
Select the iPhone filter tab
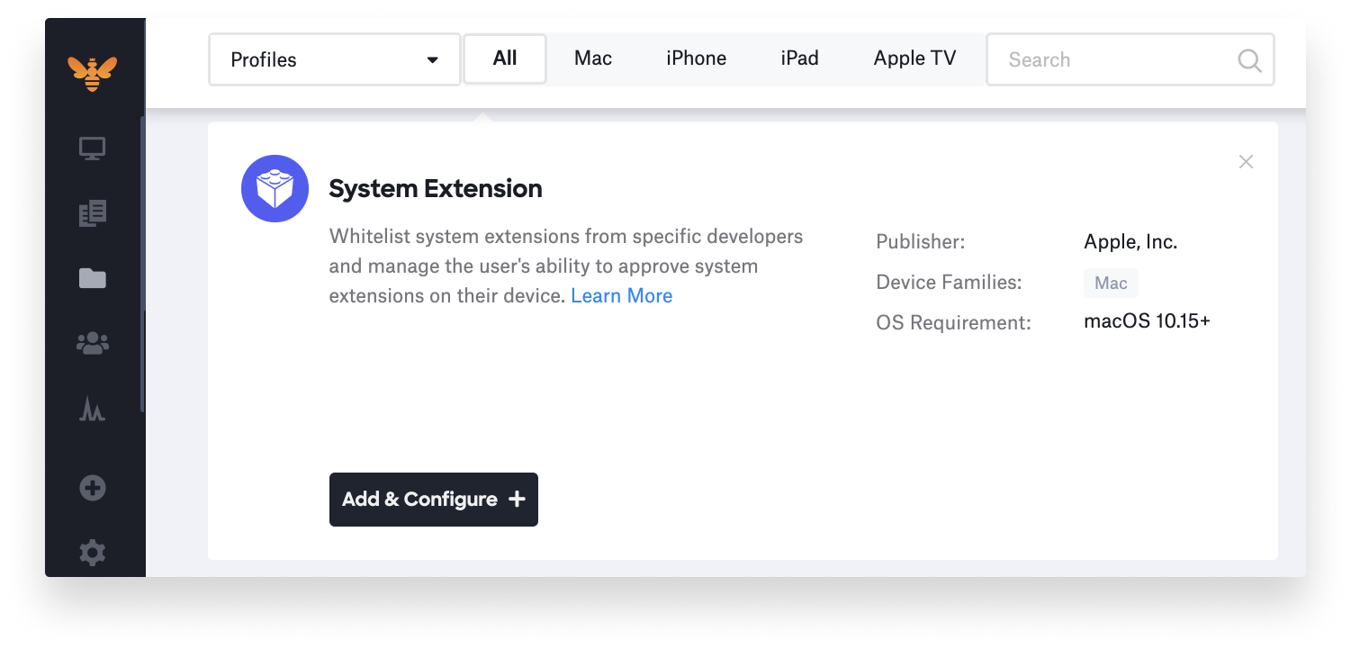point(696,58)
